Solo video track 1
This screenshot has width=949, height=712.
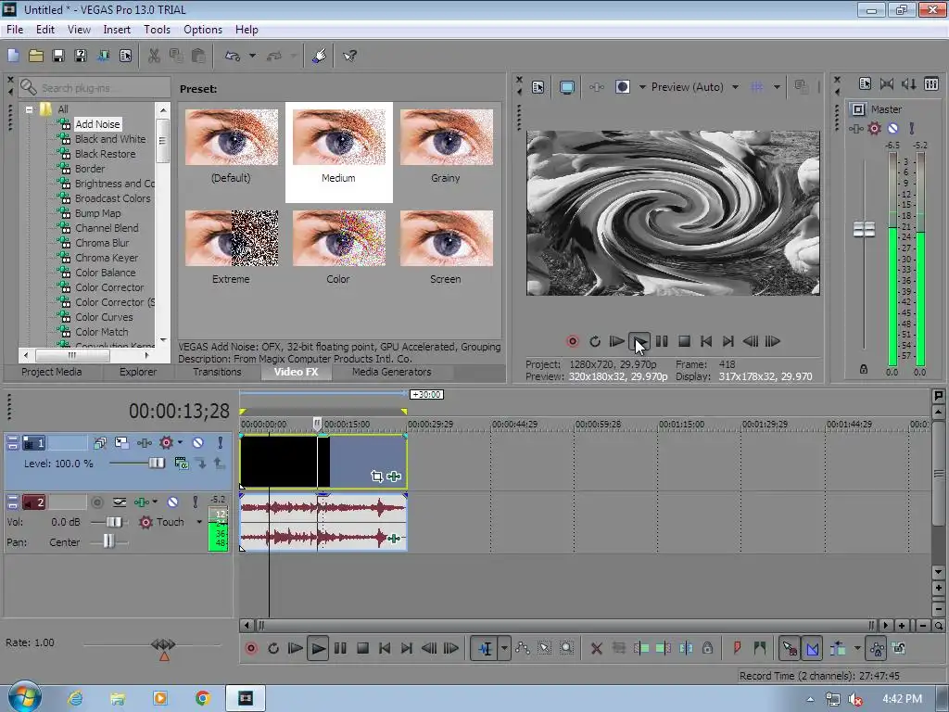pyautogui.click(x=221, y=442)
